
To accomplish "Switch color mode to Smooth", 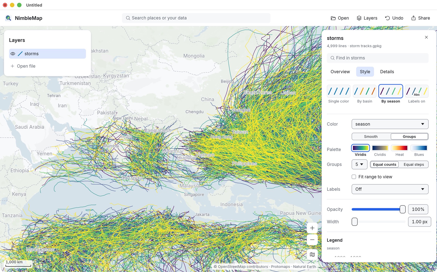I will (371, 137).
